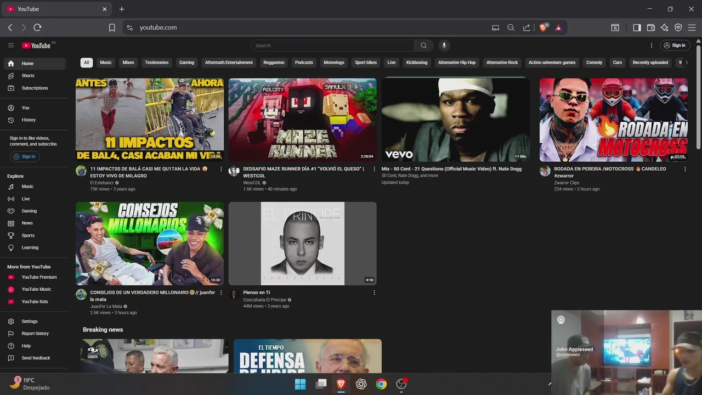The height and width of the screenshot is (395, 702).
Task: Bookmark this page icon in toolbar
Action: coord(112,27)
